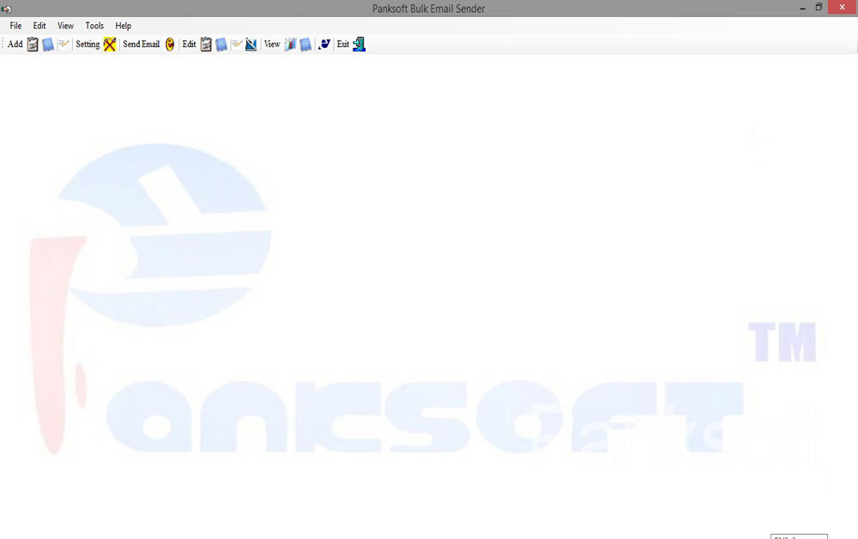858x539 pixels.
Task: Click the Add clipboard icon on toolbar
Action: 32,44
